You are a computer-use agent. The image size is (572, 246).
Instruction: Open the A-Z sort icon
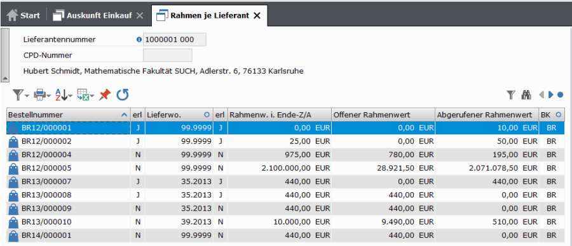pyautogui.click(x=61, y=95)
